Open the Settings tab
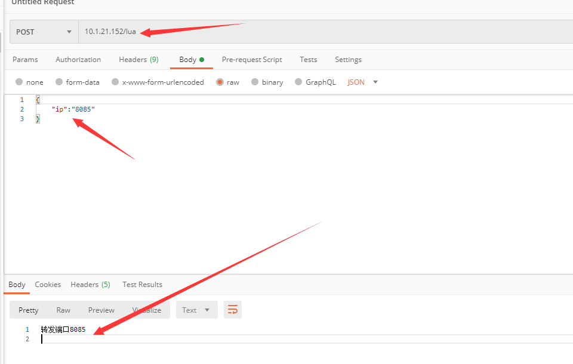Screen dimensions: 573x364 click(x=348, y=60)
